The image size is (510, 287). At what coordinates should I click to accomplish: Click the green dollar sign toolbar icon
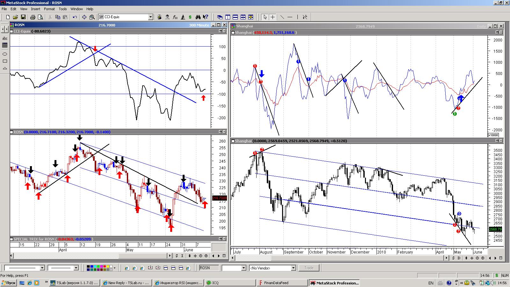190,17
